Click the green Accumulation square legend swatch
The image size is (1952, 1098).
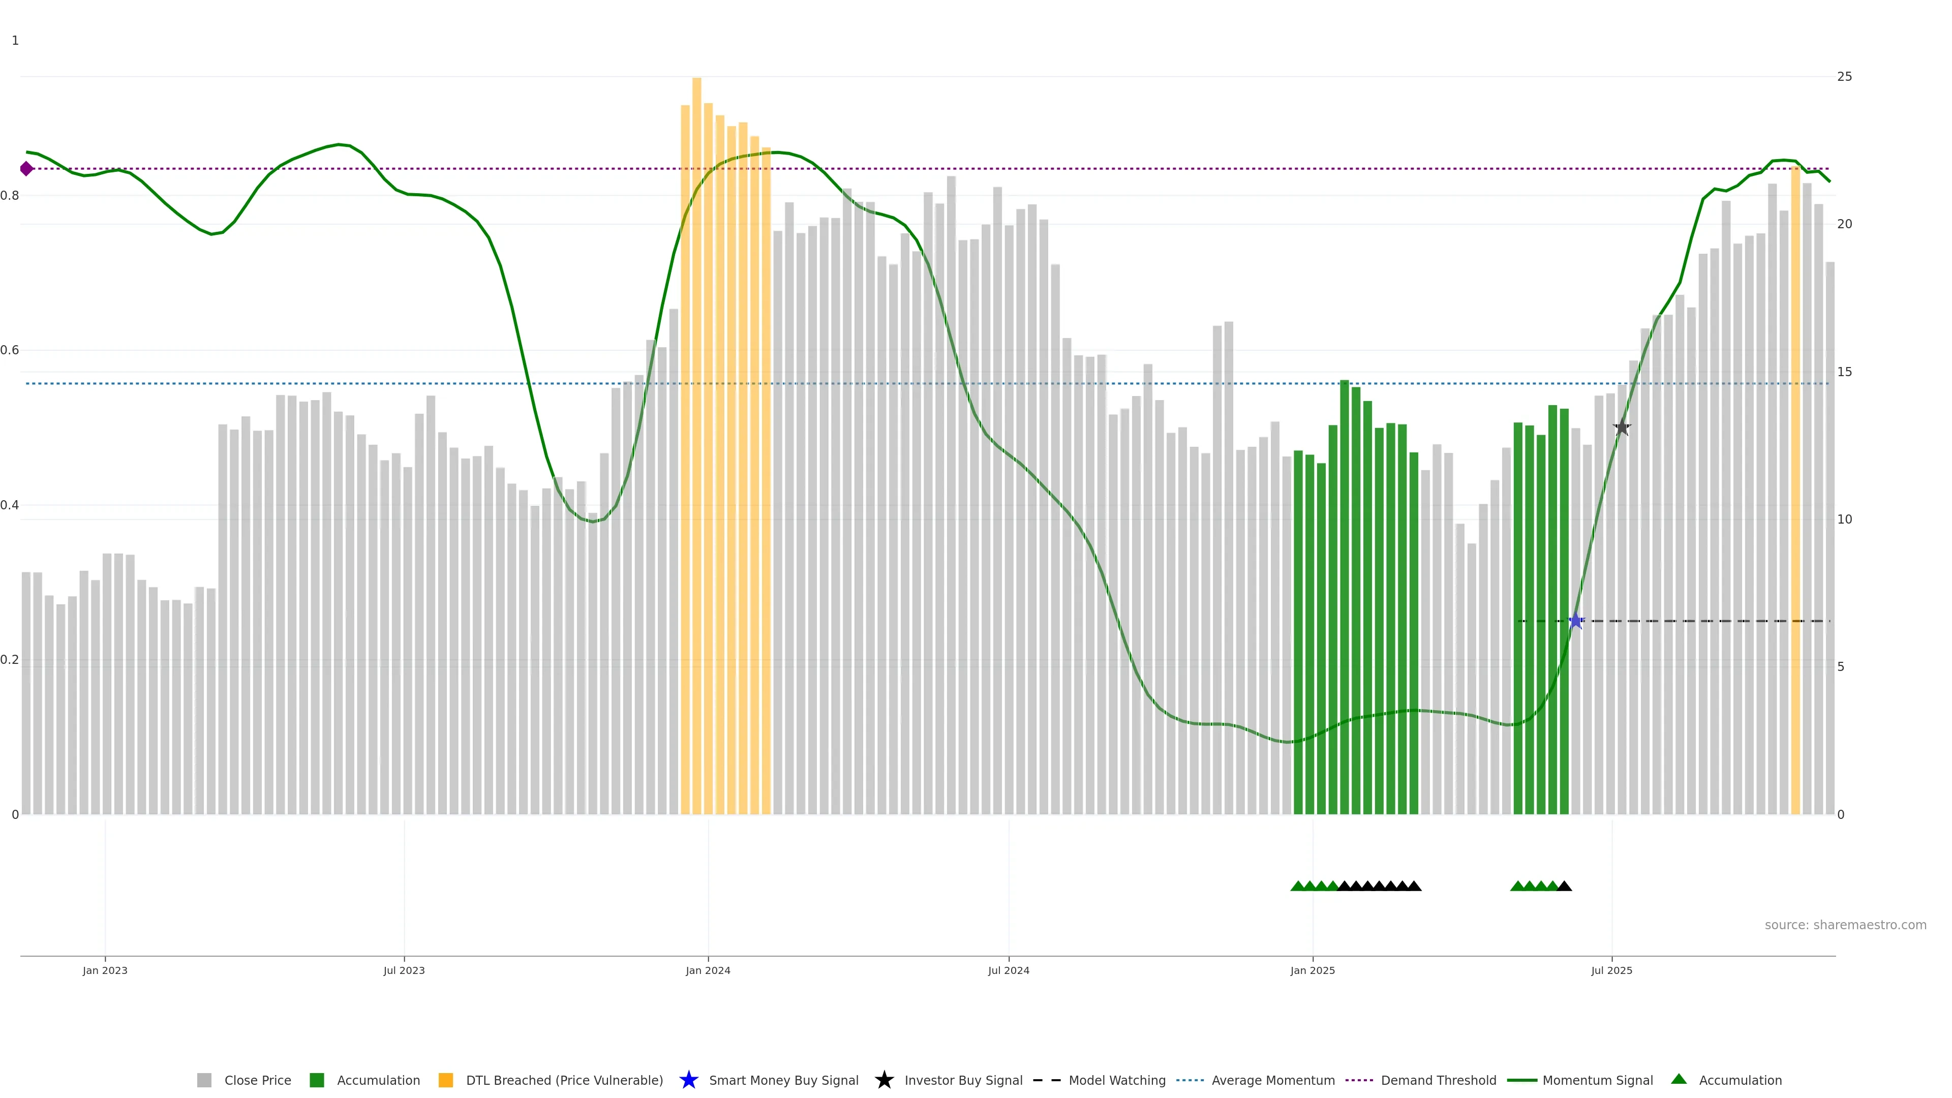tap(317, 1080)
